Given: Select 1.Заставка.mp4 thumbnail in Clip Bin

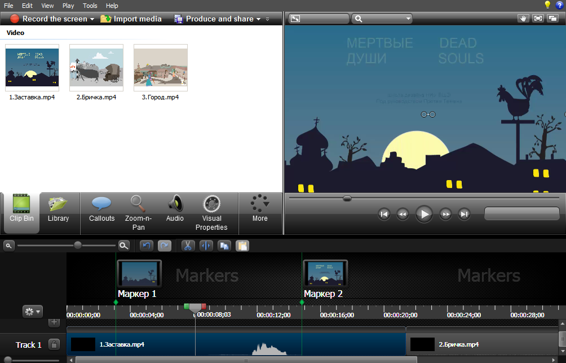Looking at the screenshot, I should tap(32, 68).
